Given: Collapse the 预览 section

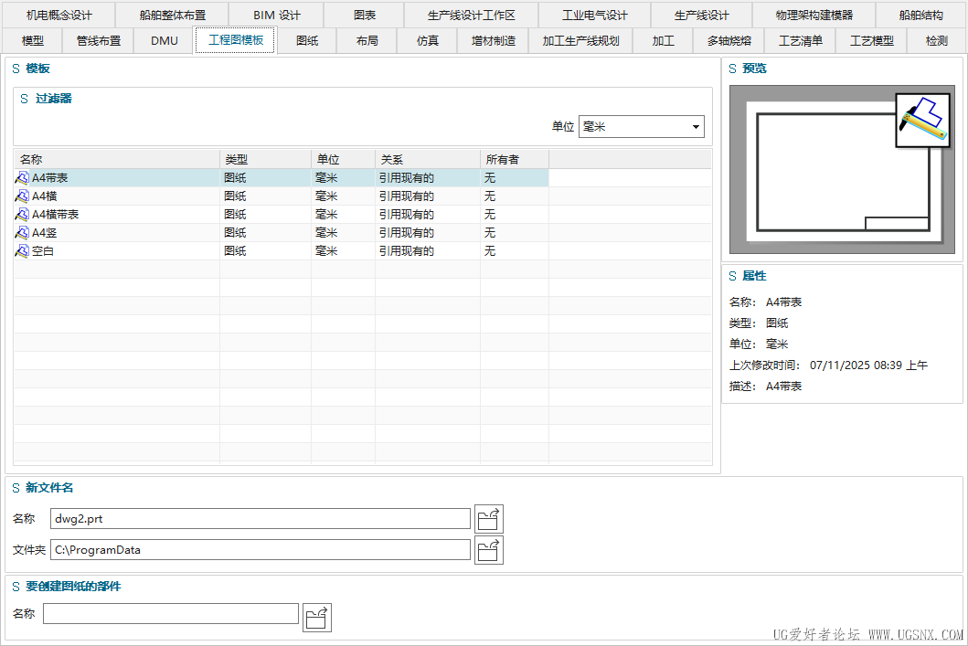Looking at the screenshot, I should tap(733, 69).
